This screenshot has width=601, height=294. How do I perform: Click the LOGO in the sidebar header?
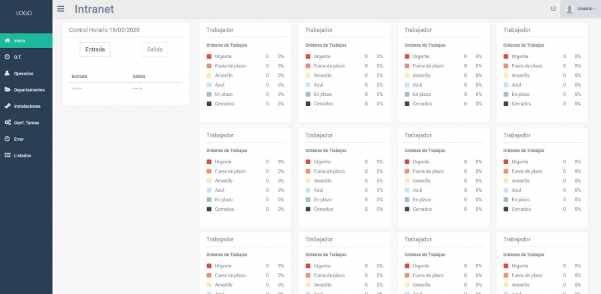click(x=24, y=13)
